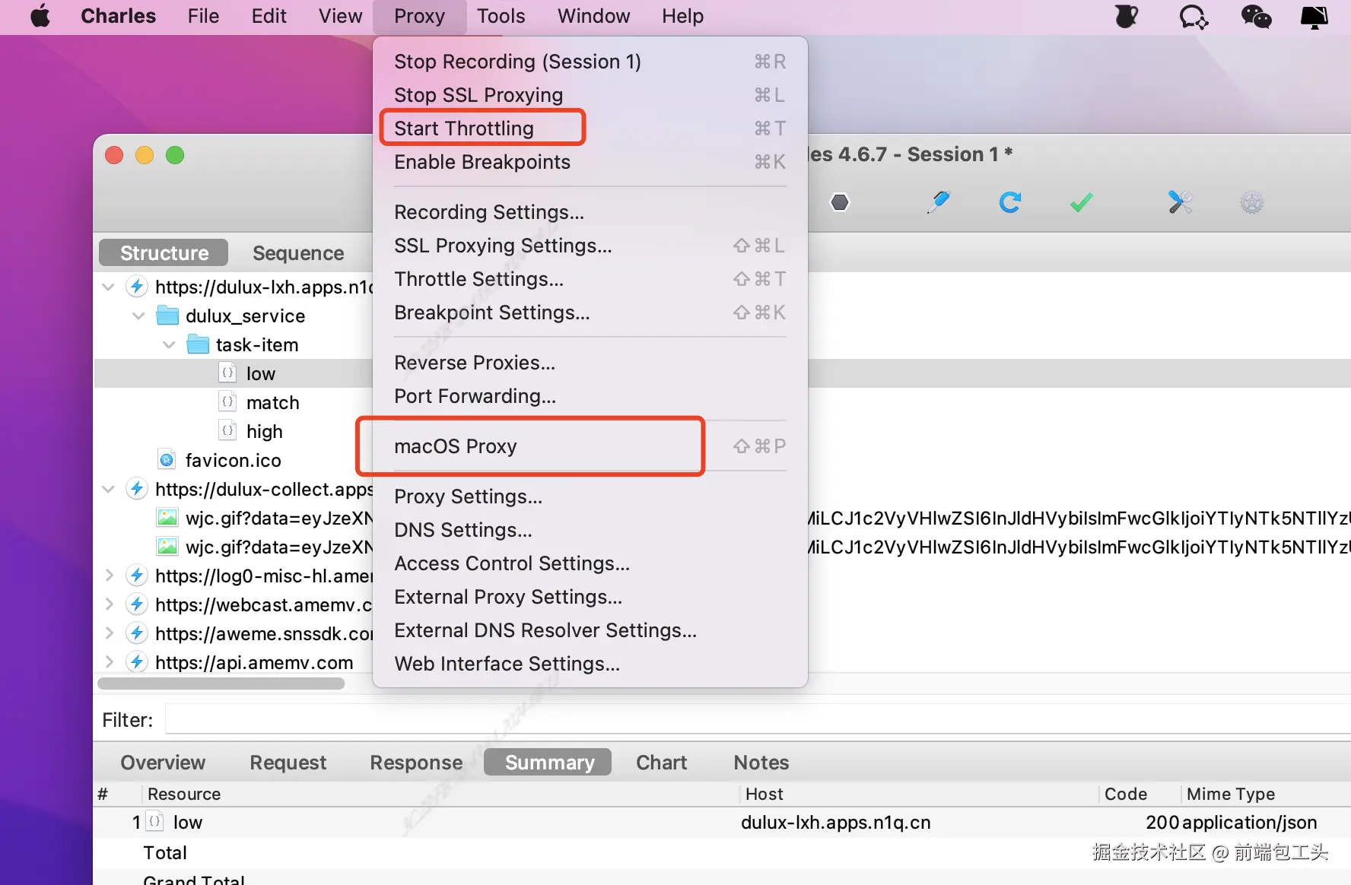
Task: Click the lightning icon beside dulux-collect.apps host
Action: click(137, 489)
